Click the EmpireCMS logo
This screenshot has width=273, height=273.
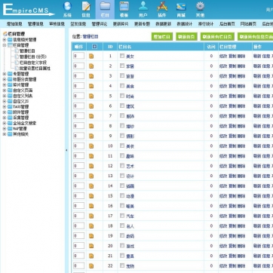(29, 10)
